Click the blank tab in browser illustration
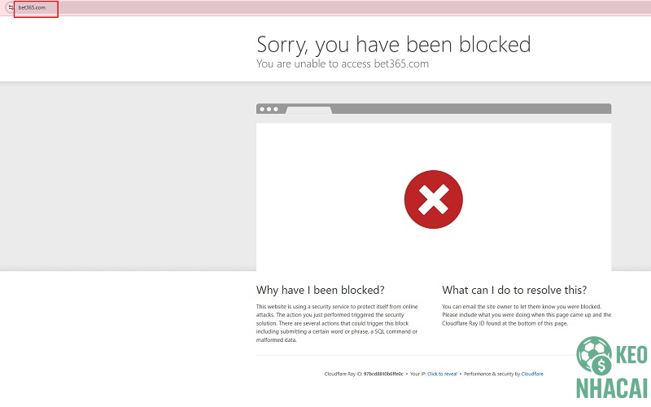Image resolution: width=651 pixels, height=407 pixels. click(308, 110)
